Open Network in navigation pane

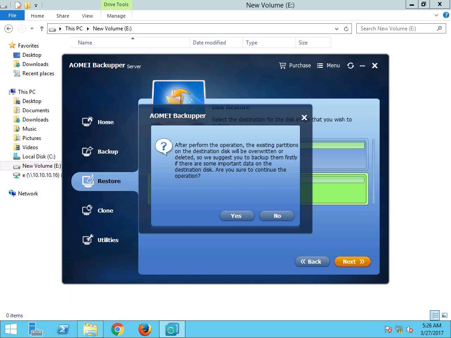click(x=28, y=194)
